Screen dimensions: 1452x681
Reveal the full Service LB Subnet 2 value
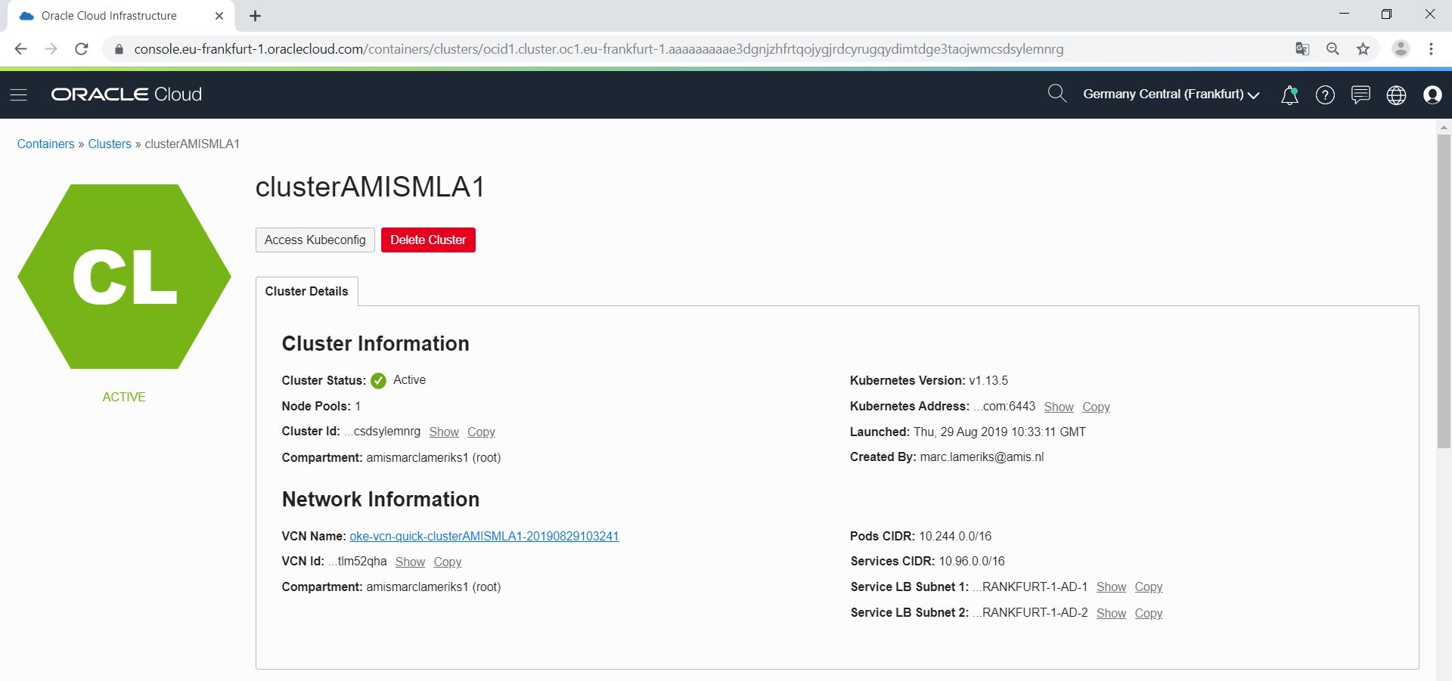click(x=1111, y=614)
